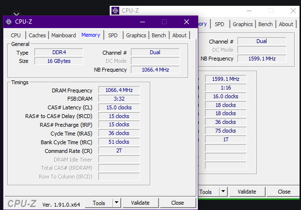This screenshot has width=301, height=210.
Task: Click the empty DRAM Idle Timer field
Action: [119, 159]
